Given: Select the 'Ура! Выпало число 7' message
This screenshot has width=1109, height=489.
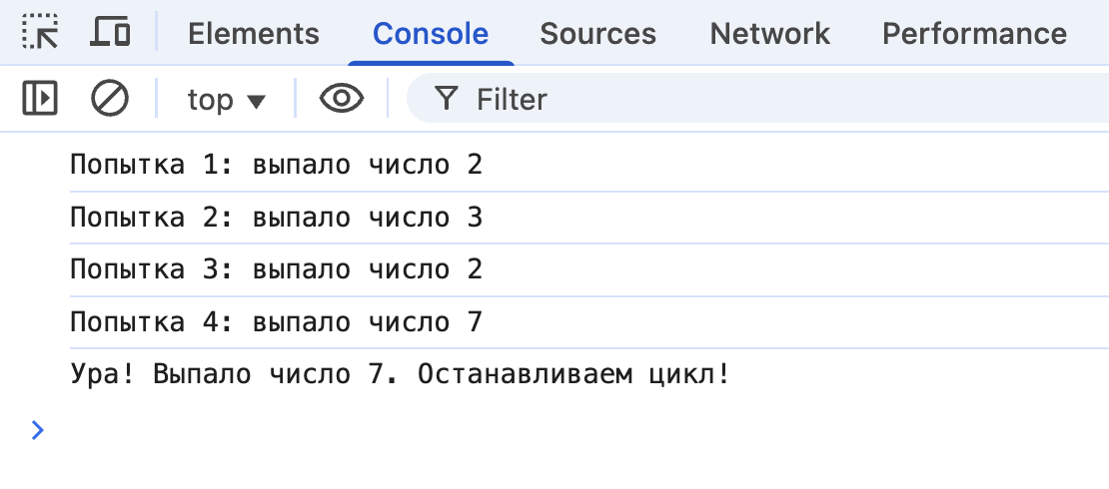Looking at the screenshot, I should pos(400,375).
